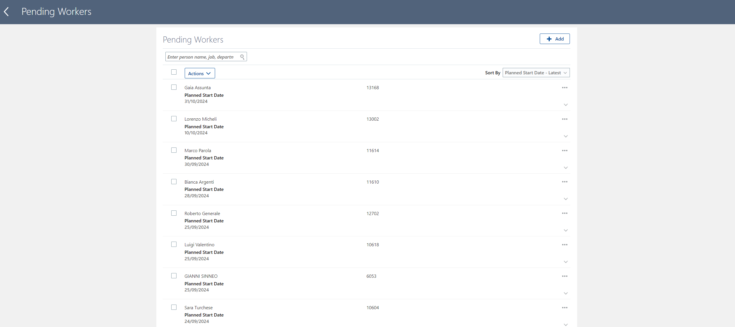Expand the GIANNI SINNEO row details
This screenshot has width=735, height=327.
tap(566, 293)
